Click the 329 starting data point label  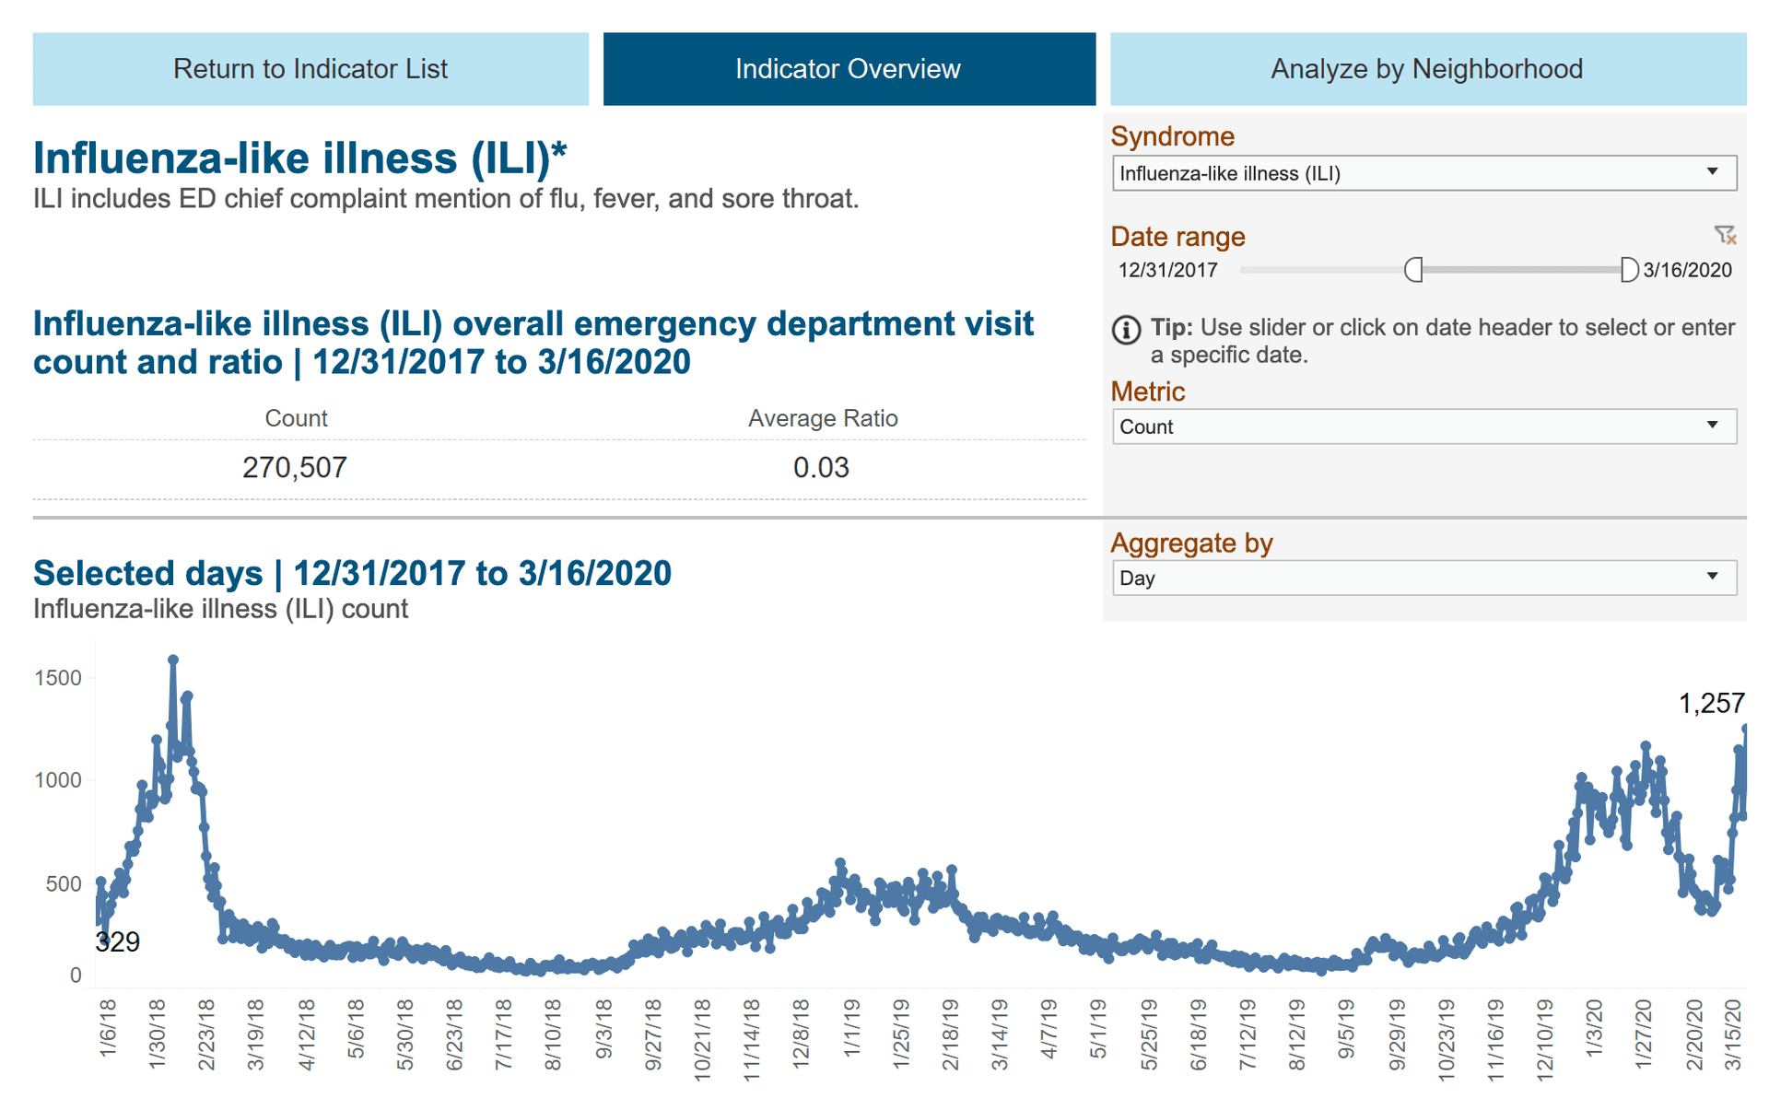118,941
